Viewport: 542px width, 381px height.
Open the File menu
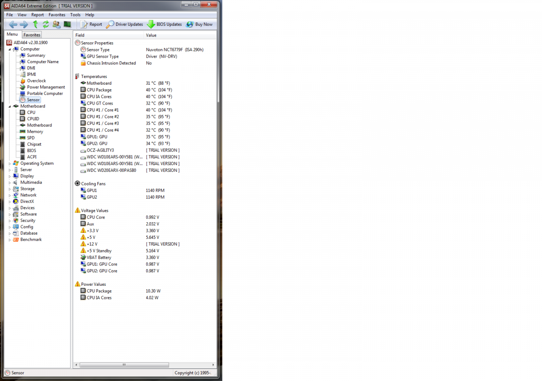pos(9,15)
